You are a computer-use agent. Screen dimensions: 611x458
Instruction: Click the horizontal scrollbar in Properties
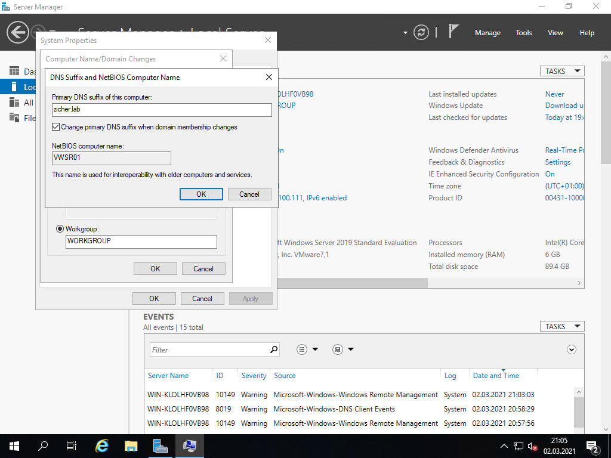(x=352, y=283)
